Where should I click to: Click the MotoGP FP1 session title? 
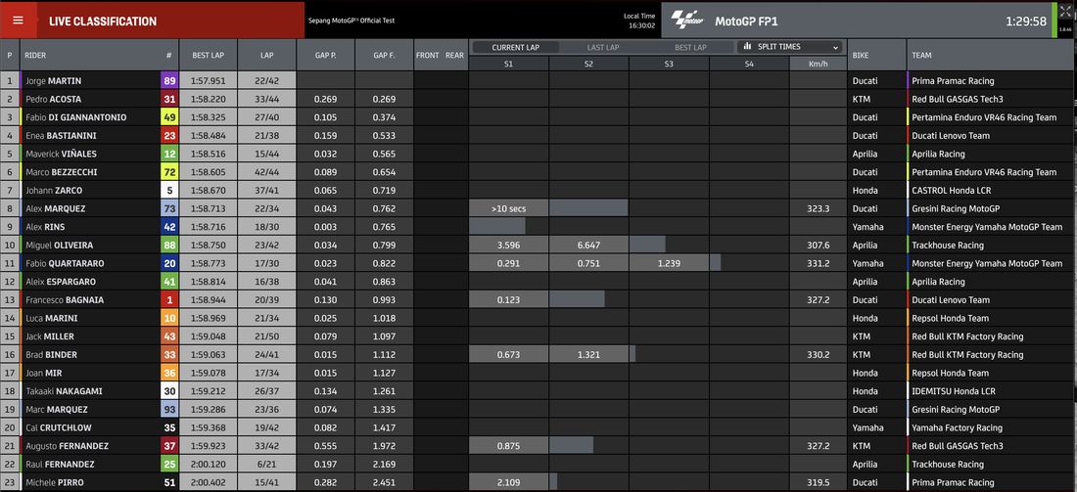(747, 22)
